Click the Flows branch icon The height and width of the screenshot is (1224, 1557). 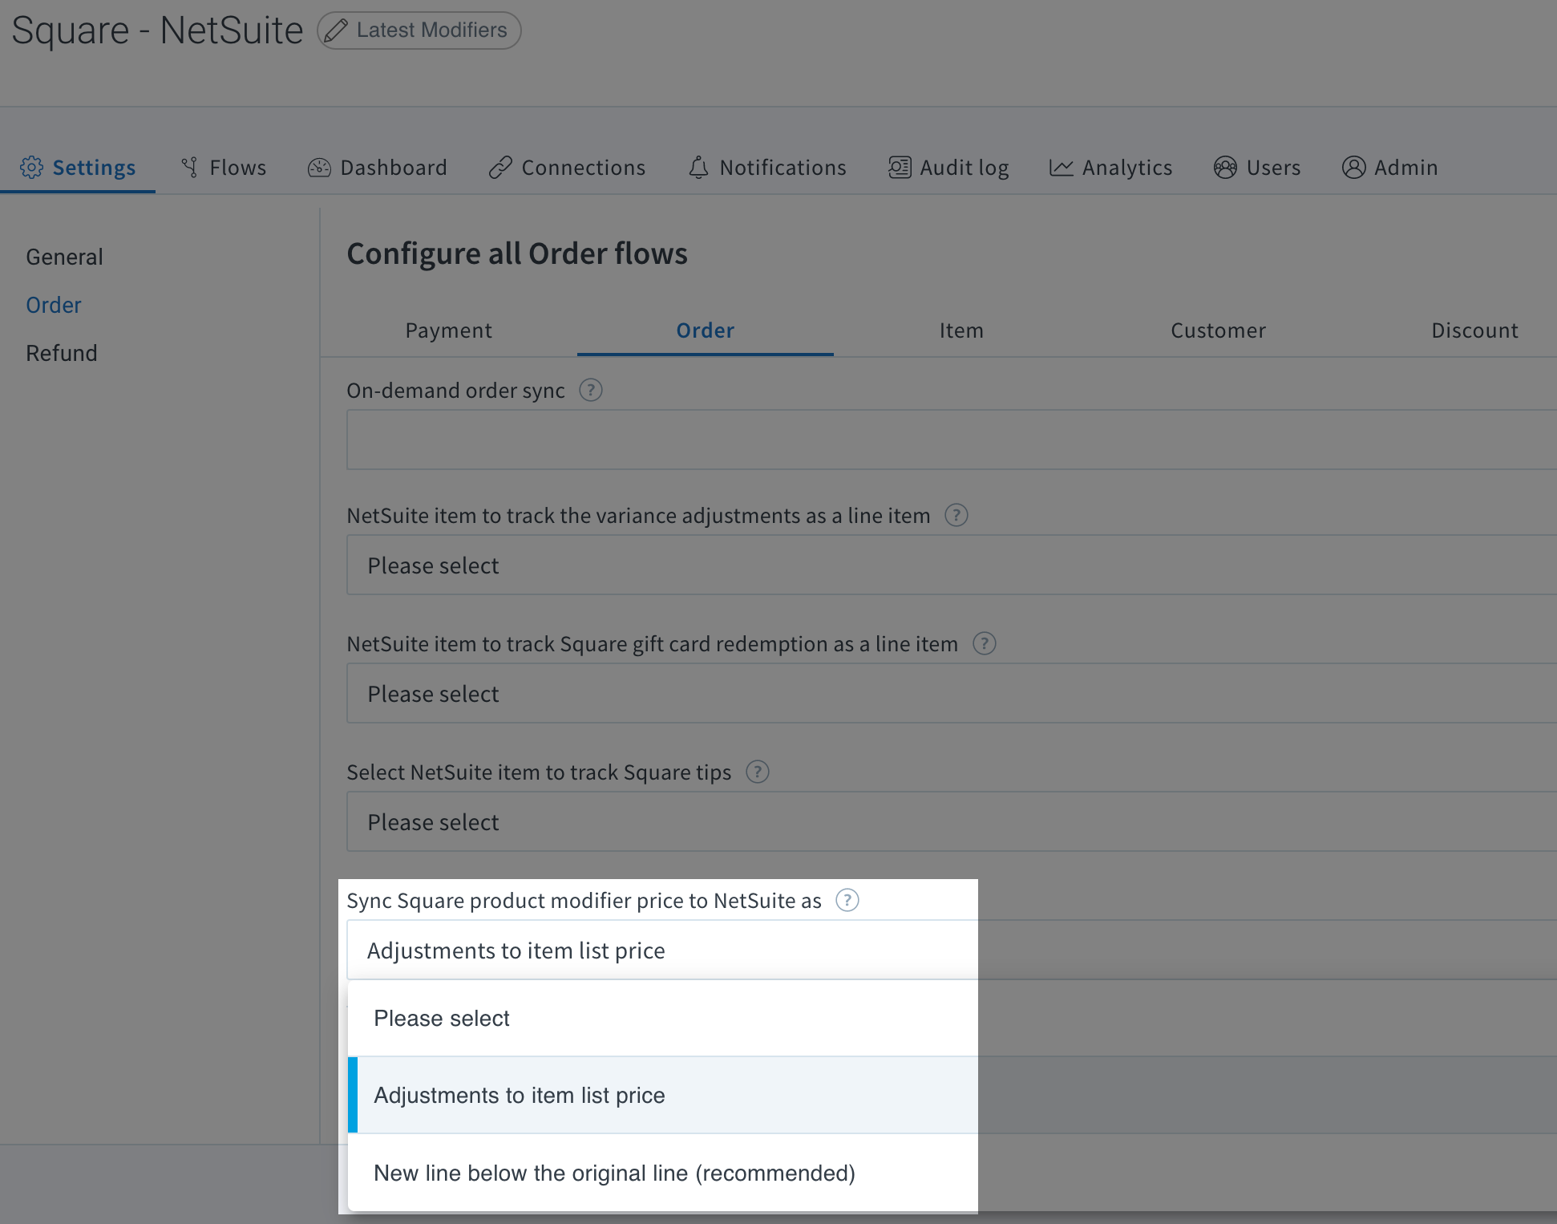[190, 168]
